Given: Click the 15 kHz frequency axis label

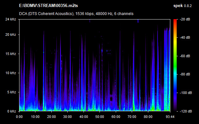Looking at the screenshot, I should point(11,54).
